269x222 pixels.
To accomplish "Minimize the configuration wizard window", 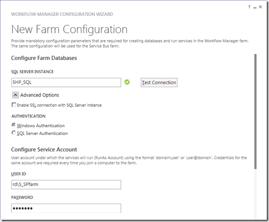I will pyautogui.click(x=255, y=7).
